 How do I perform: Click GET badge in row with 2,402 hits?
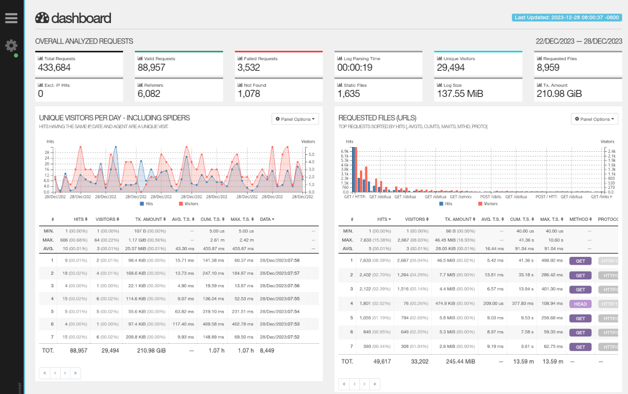[x=580, y=275]
